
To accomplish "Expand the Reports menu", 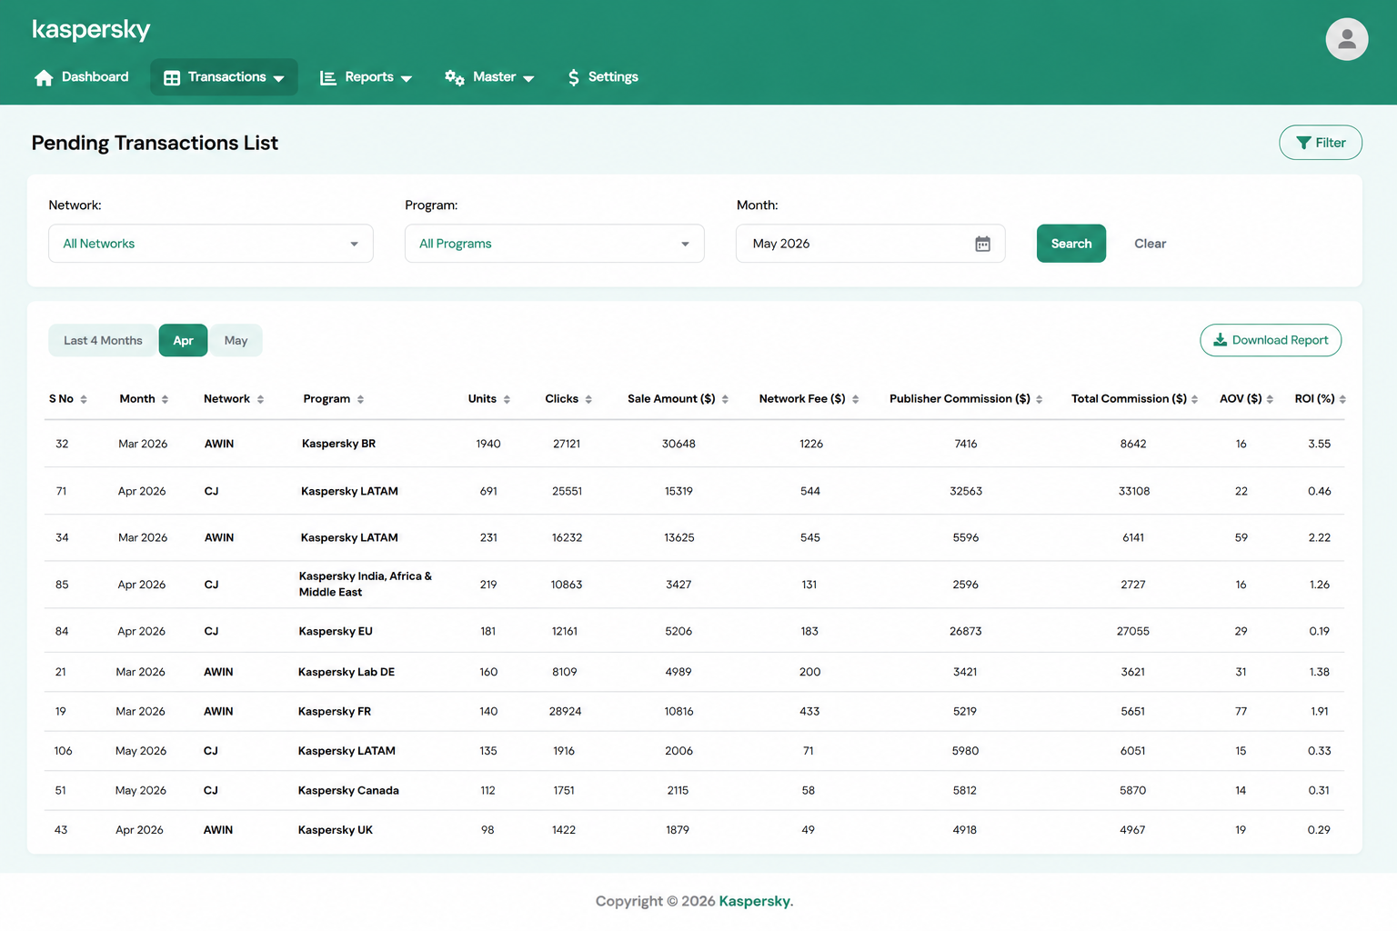I will pos(366,77).
